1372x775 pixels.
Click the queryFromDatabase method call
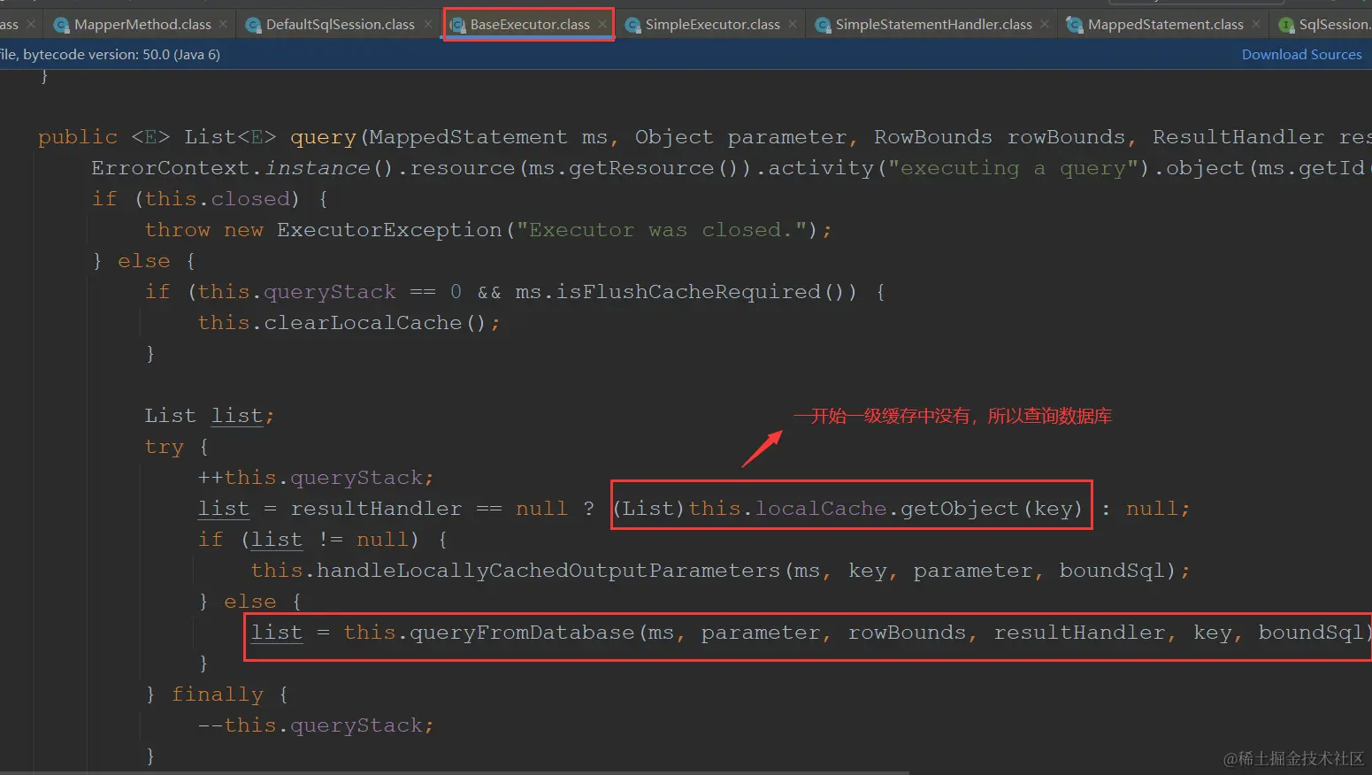522,633
